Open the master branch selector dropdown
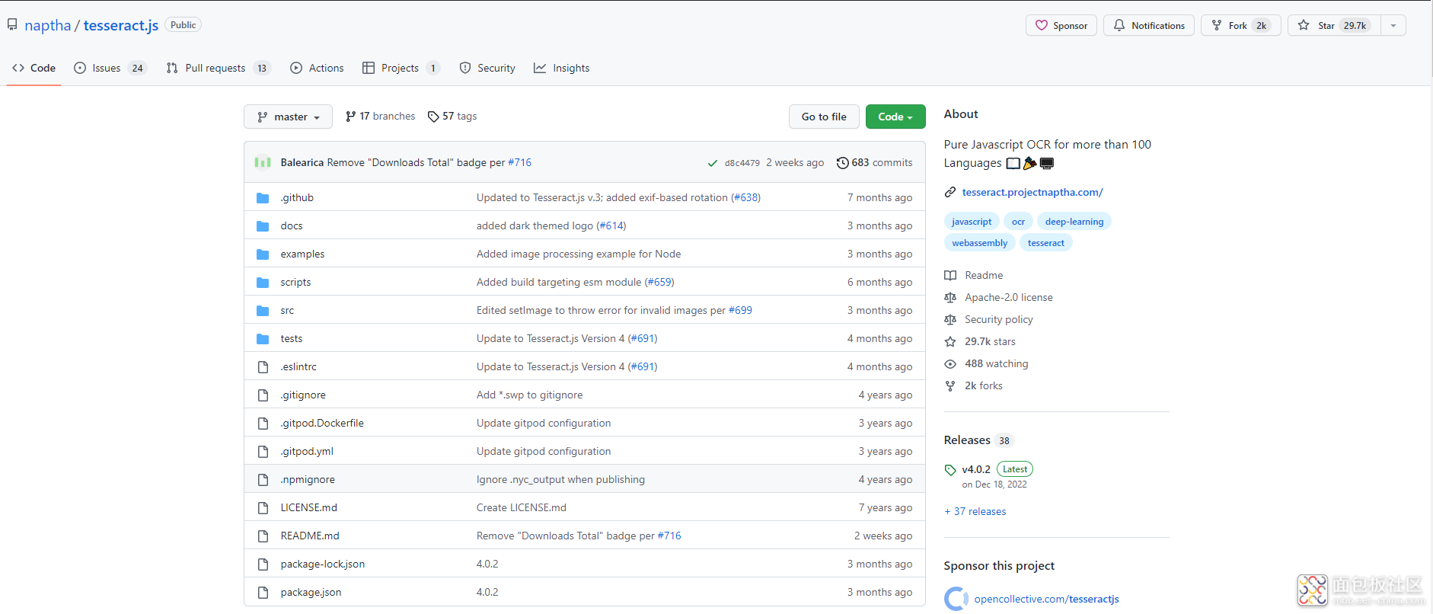 pyautogui.click(x=288, y=117)
